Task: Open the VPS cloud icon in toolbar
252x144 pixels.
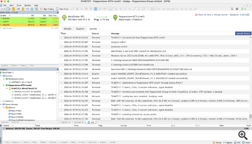Action: tap(32, 9)
